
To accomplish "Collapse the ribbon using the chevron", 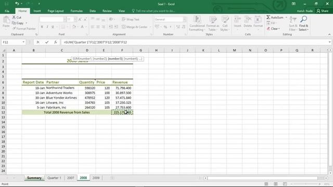I will 329,34.
